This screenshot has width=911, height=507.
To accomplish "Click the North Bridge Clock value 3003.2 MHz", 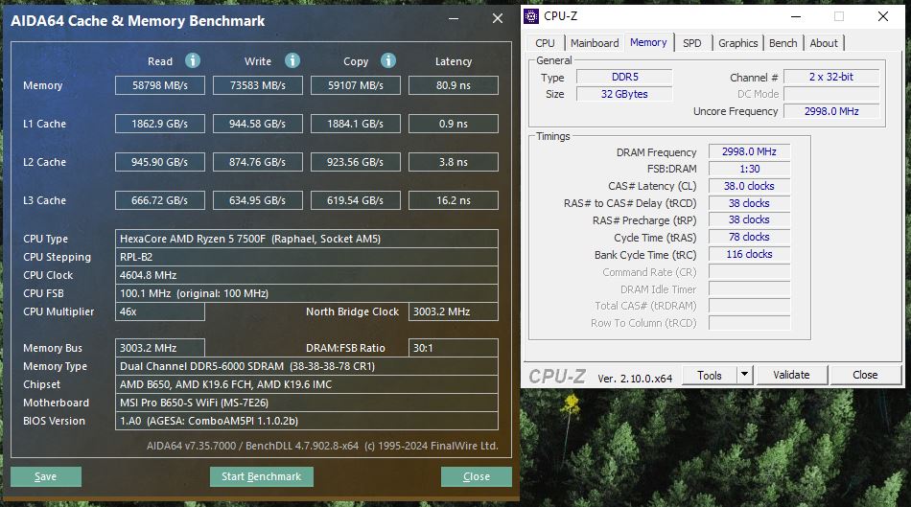I will pyautogui.click(x=454, y=311).
